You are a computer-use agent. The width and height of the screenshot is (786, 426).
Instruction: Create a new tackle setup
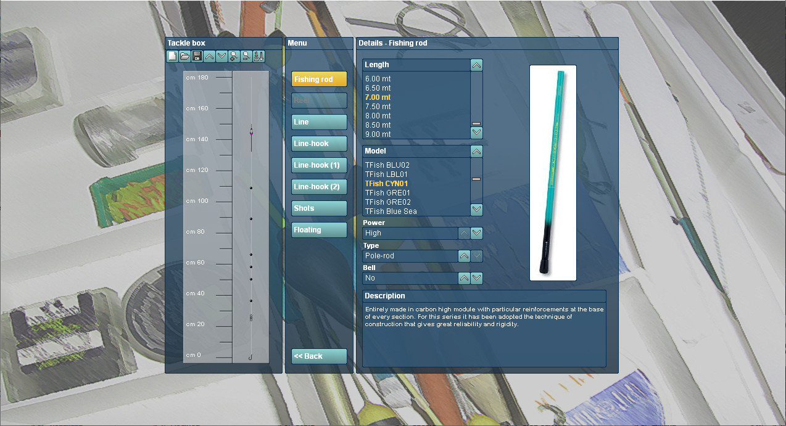tap(173, 57)
